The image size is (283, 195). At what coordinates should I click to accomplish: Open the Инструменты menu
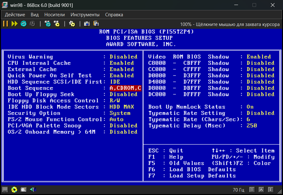tap(85, 15)
